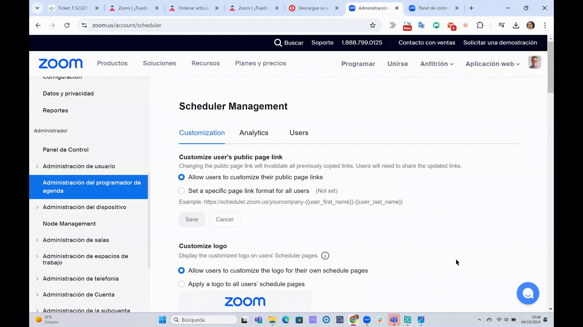
Task: Open Datos y privacidad in sidebar
Action: [68, 94]
